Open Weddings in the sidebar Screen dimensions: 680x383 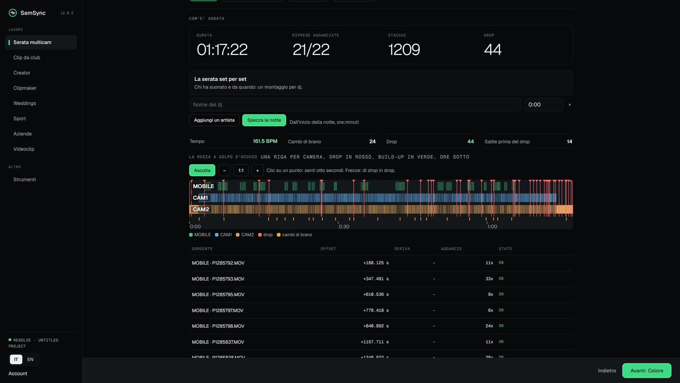pyautogui.click(x=41, y=103)
